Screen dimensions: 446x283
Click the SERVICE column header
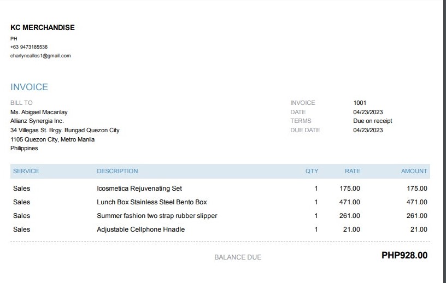click(x=26, y=171)
